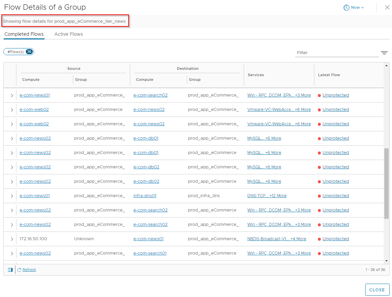This screenshot has width=392, height=297.
Task: Click the Latest Flow column header
Action: click(329, 75)
